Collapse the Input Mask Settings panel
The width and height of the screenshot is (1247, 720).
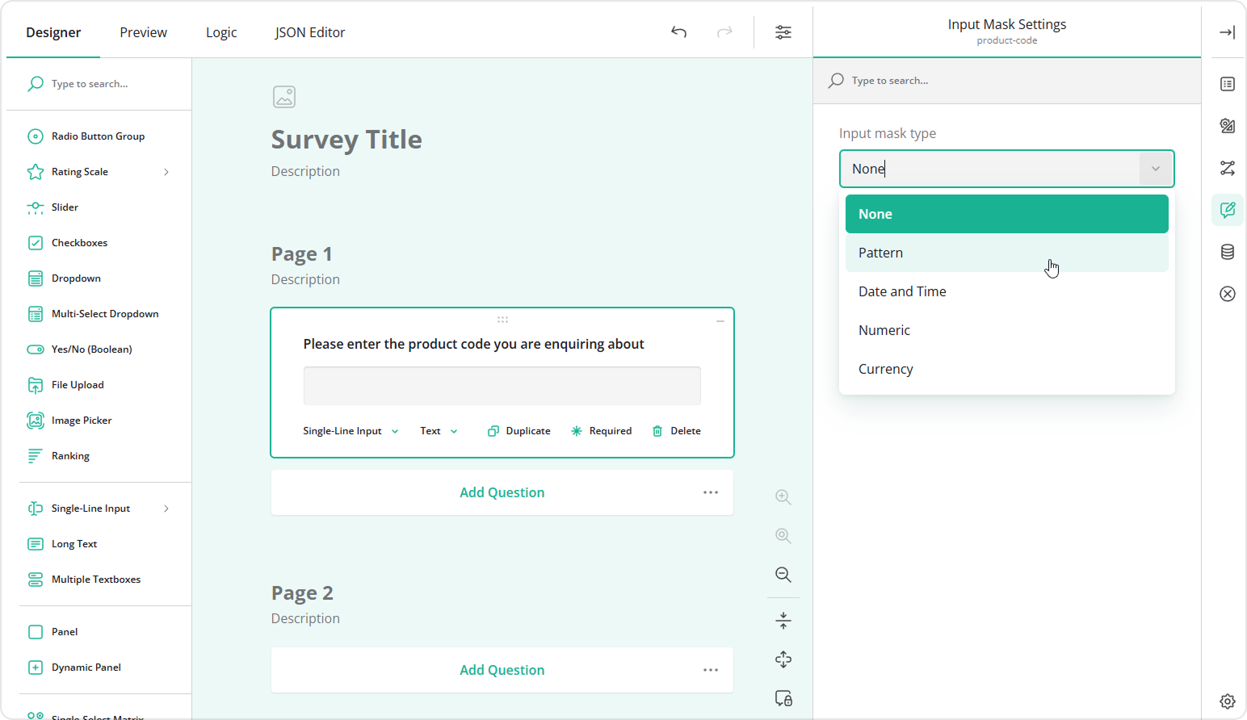pyautogui.click(x=1227, y=32)
